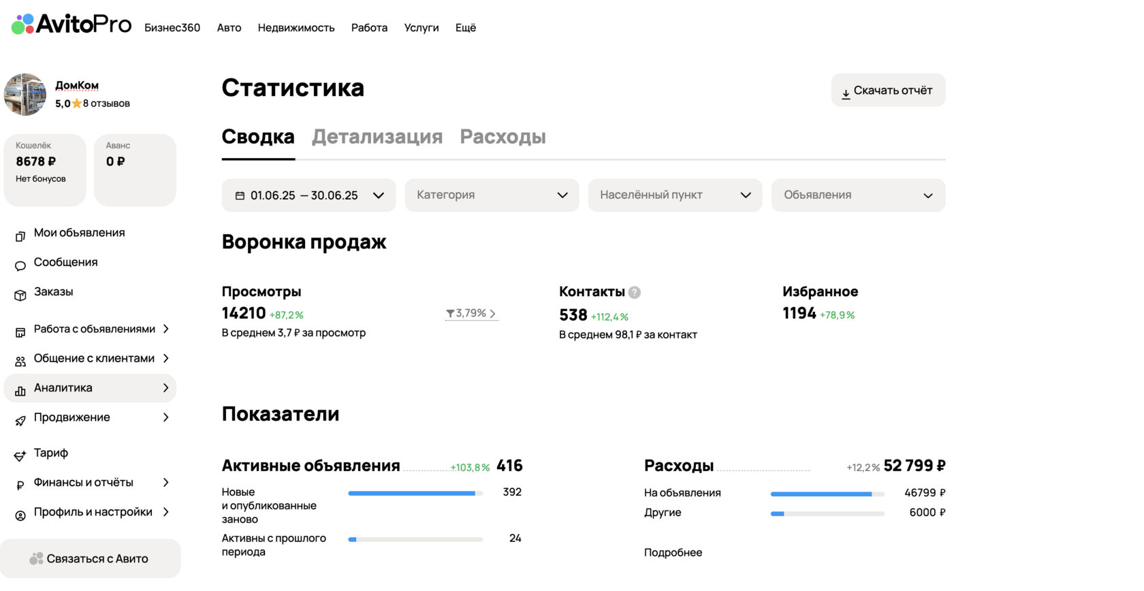Click the ruble icon for Финансы и отчёты
This screenshot has height=591, width=1144.
pyautogui.click(x=20, y=485)
